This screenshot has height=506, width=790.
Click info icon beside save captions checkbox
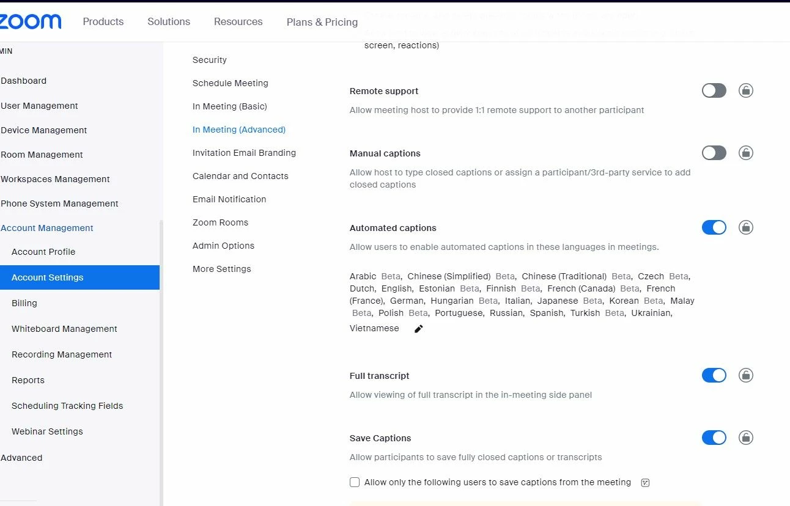[645, 483]
